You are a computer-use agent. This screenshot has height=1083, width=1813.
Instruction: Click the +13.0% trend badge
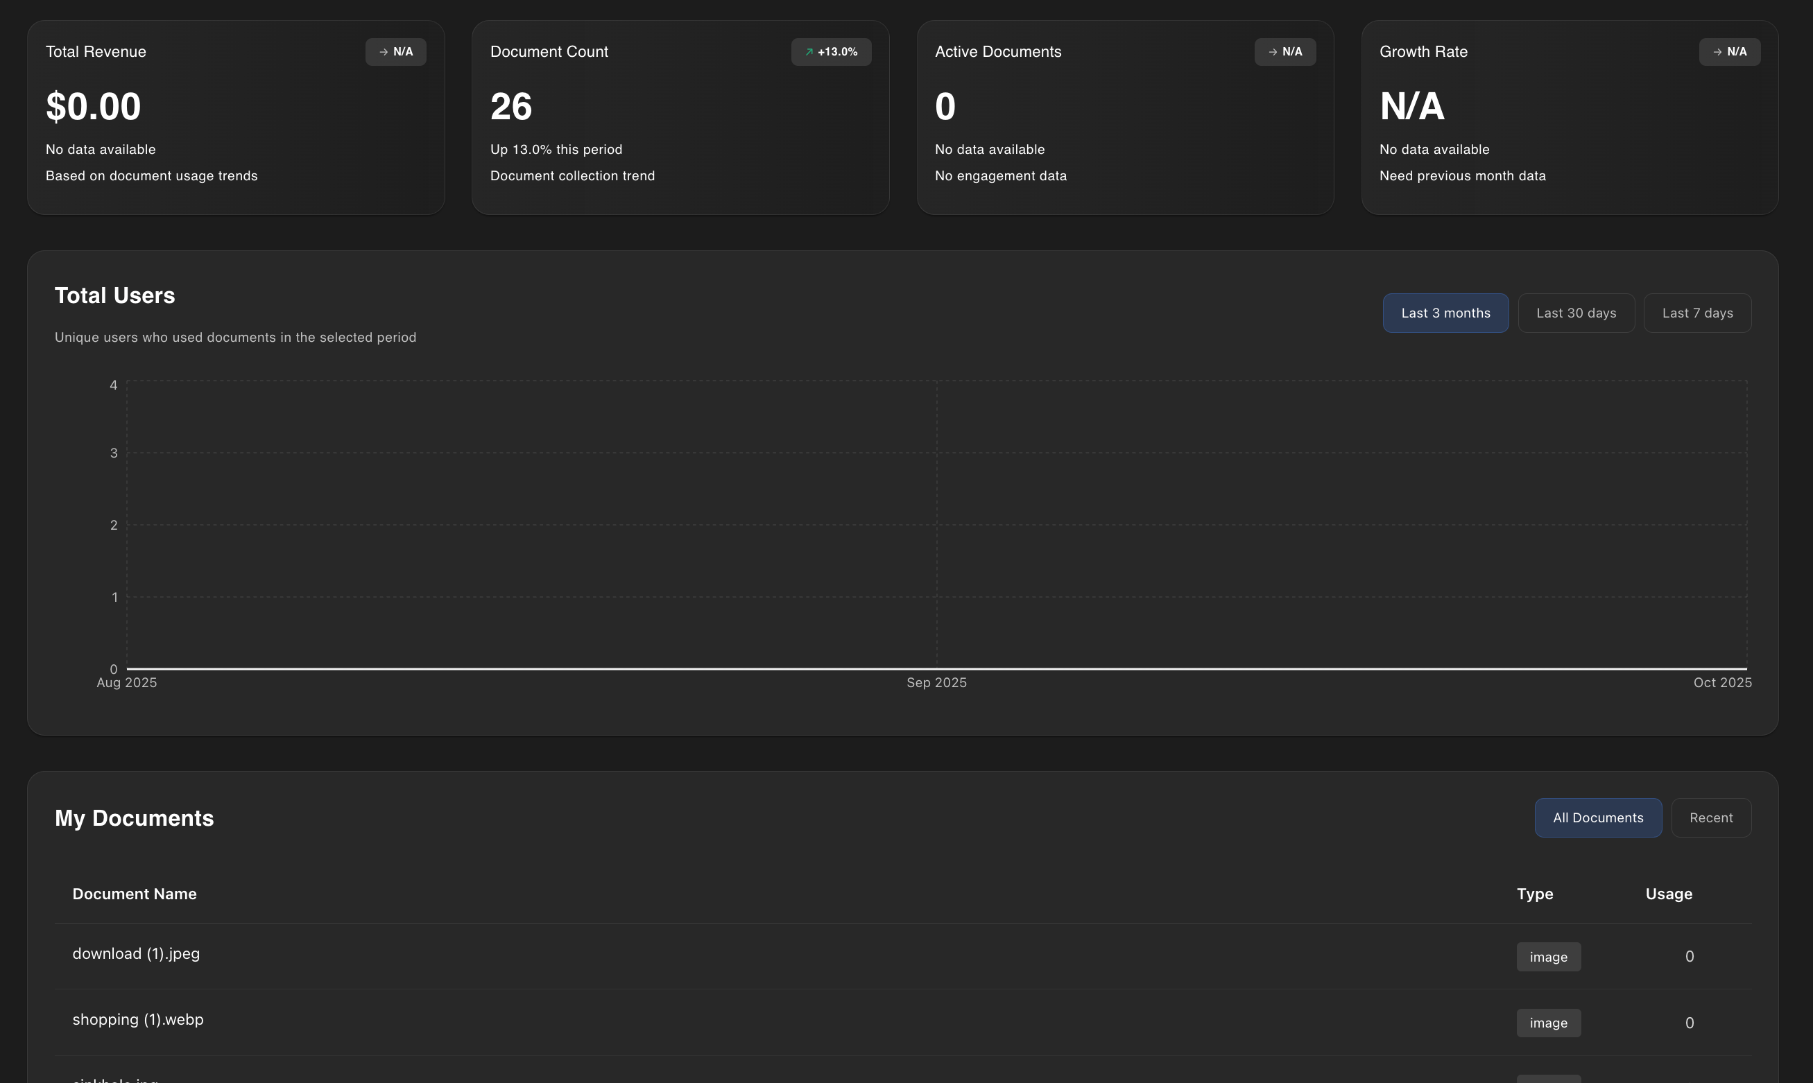[x=831, y=52]
